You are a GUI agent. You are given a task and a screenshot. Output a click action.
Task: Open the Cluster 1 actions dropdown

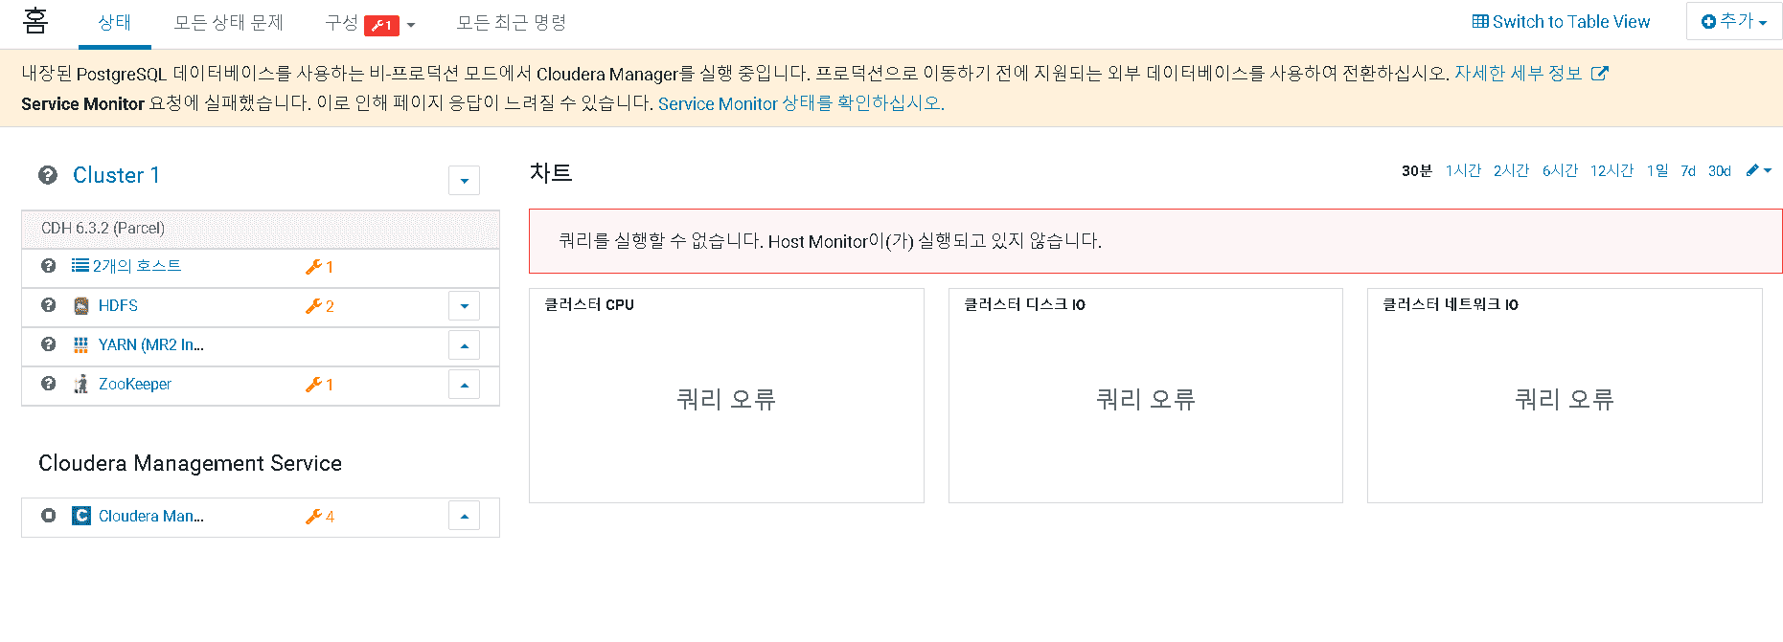(465, 180)
